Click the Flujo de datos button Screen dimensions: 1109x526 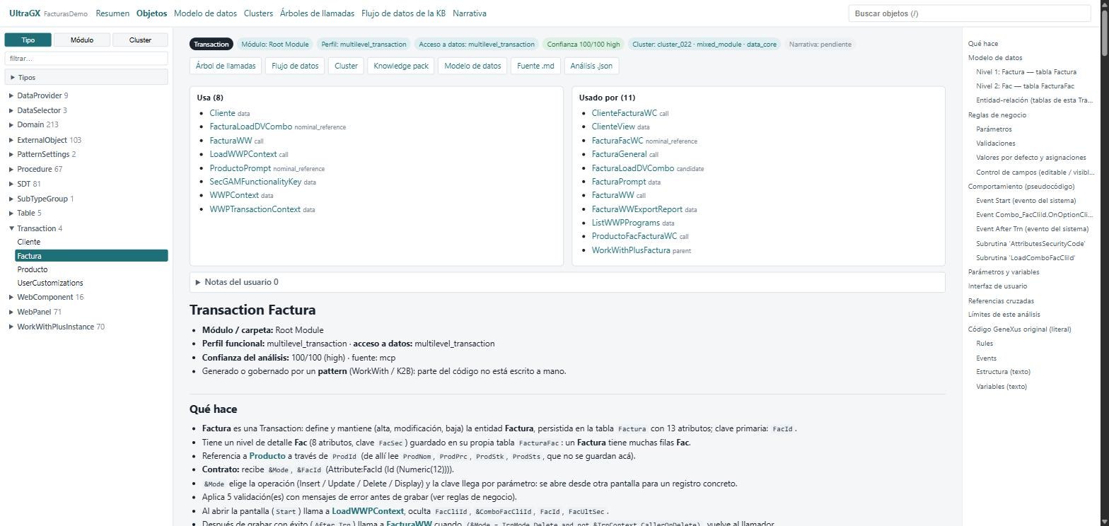(x=295, y=66)
